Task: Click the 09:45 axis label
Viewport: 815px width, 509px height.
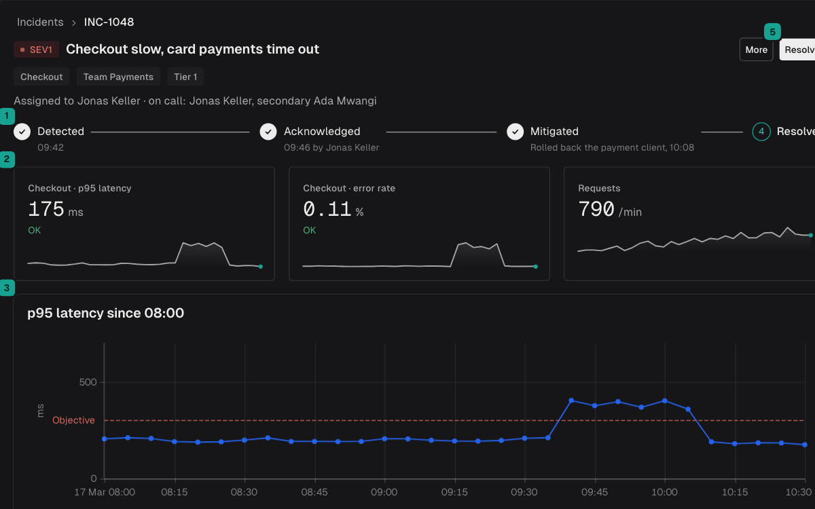Action: coord(594,492)
